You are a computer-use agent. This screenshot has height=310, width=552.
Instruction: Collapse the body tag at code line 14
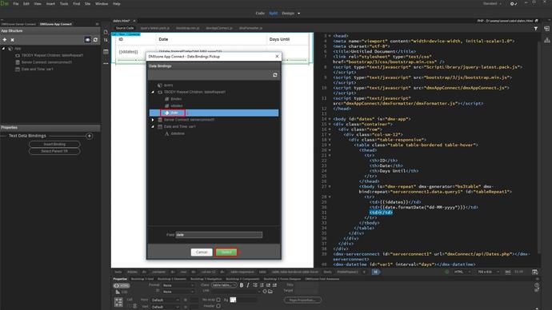pyautogui.click(x=330, y=119)
